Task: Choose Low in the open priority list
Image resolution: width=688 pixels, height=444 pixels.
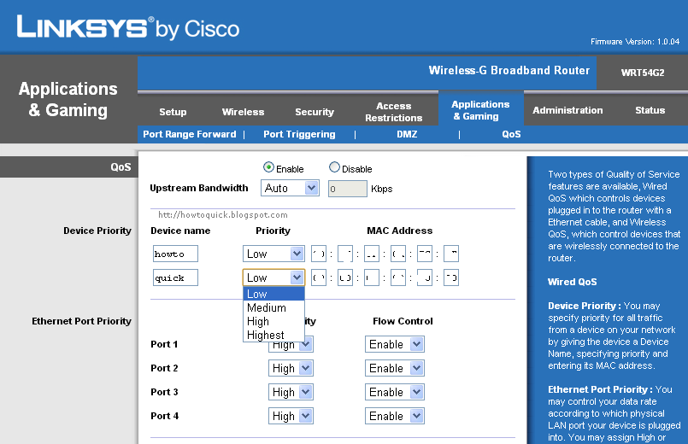Action: click(x=273, y=294)
